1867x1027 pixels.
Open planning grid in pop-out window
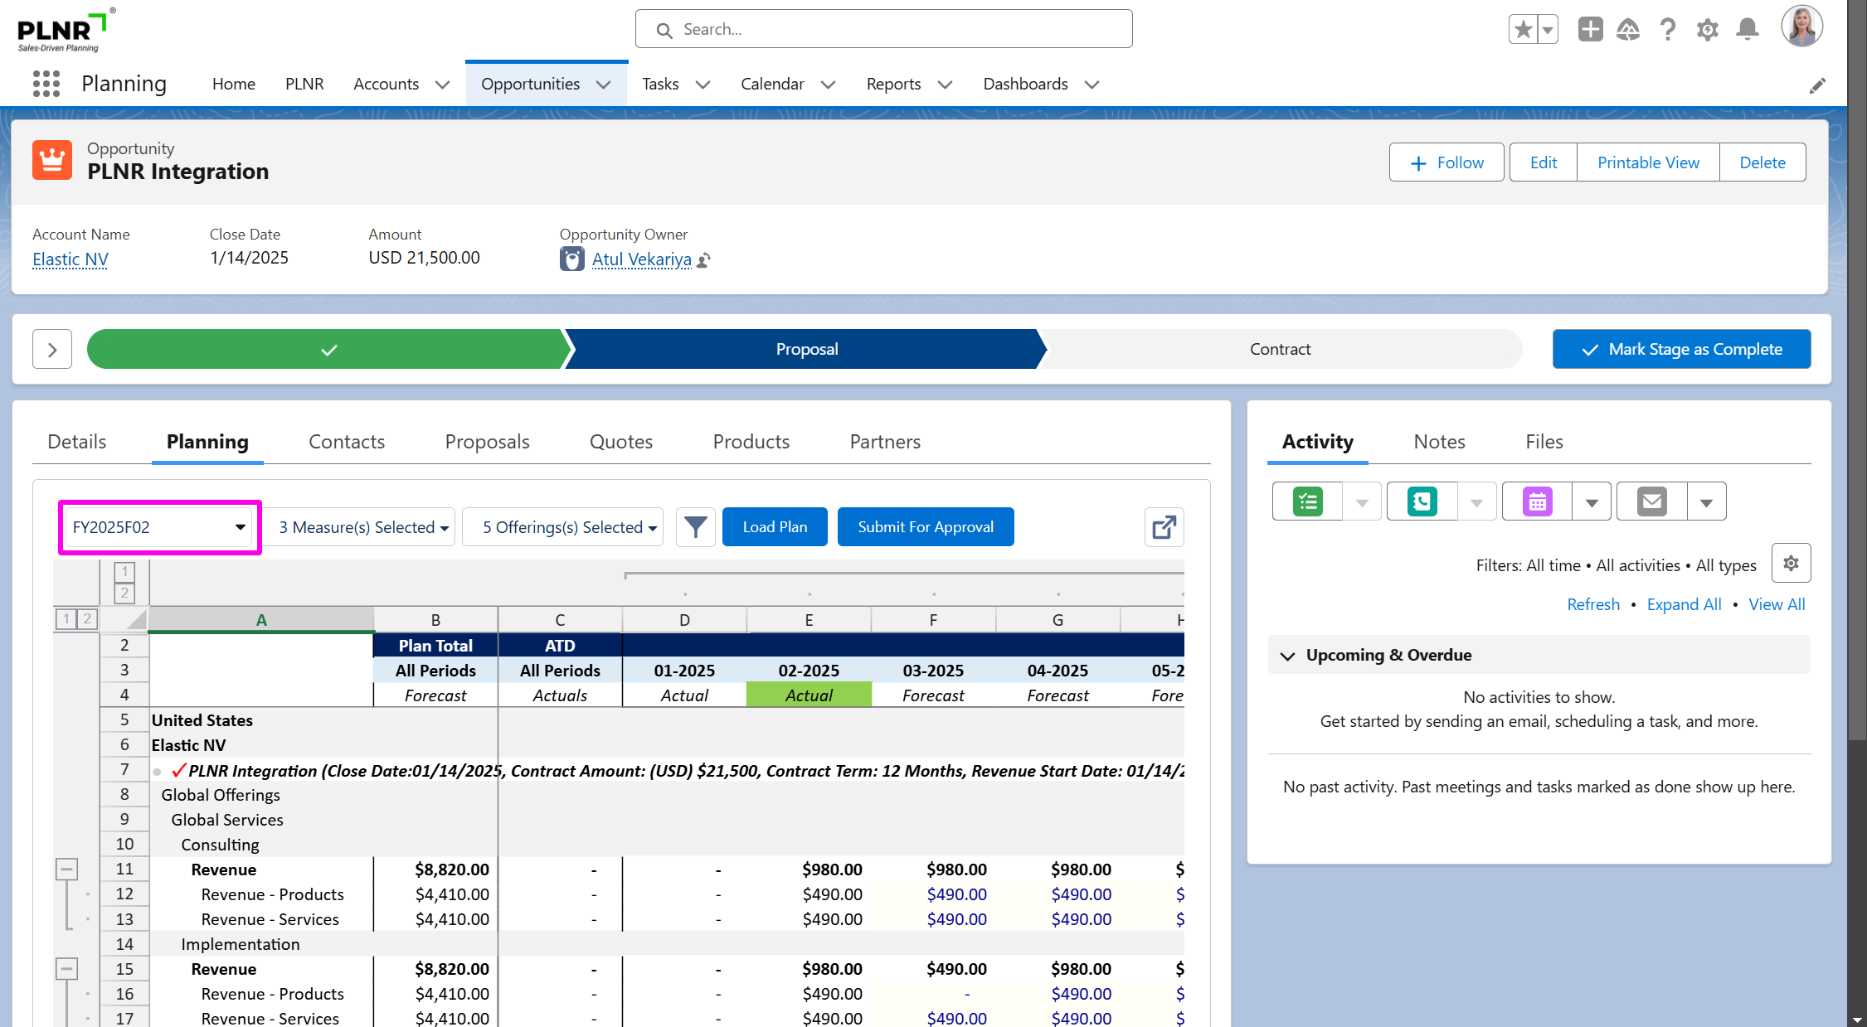click(1164, 527)
